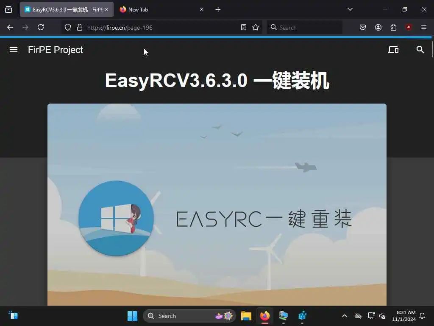
Task: Open File Explorer from taskbar
Action: 246,316
